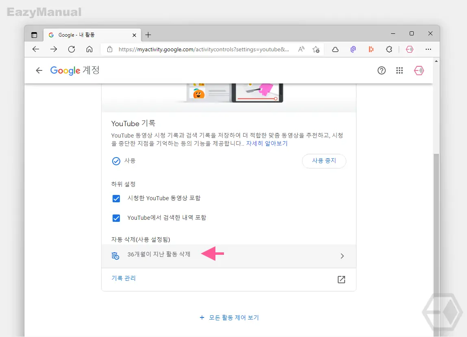Click the 사용 status checkmark icon
The image size is (467, 337).
(116, 161)
